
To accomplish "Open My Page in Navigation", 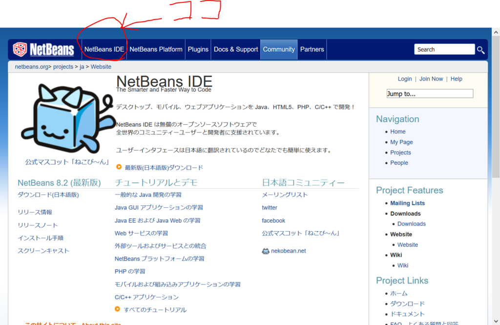I will click(x=401, y=142).
